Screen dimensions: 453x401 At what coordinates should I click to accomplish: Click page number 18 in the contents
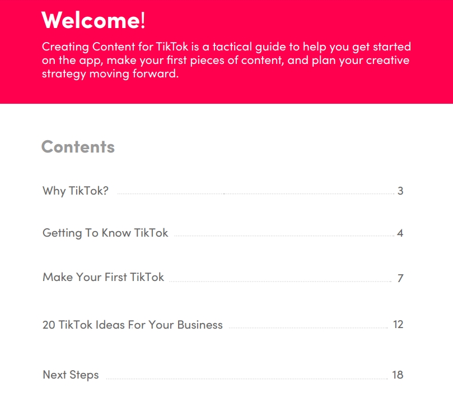398,375
